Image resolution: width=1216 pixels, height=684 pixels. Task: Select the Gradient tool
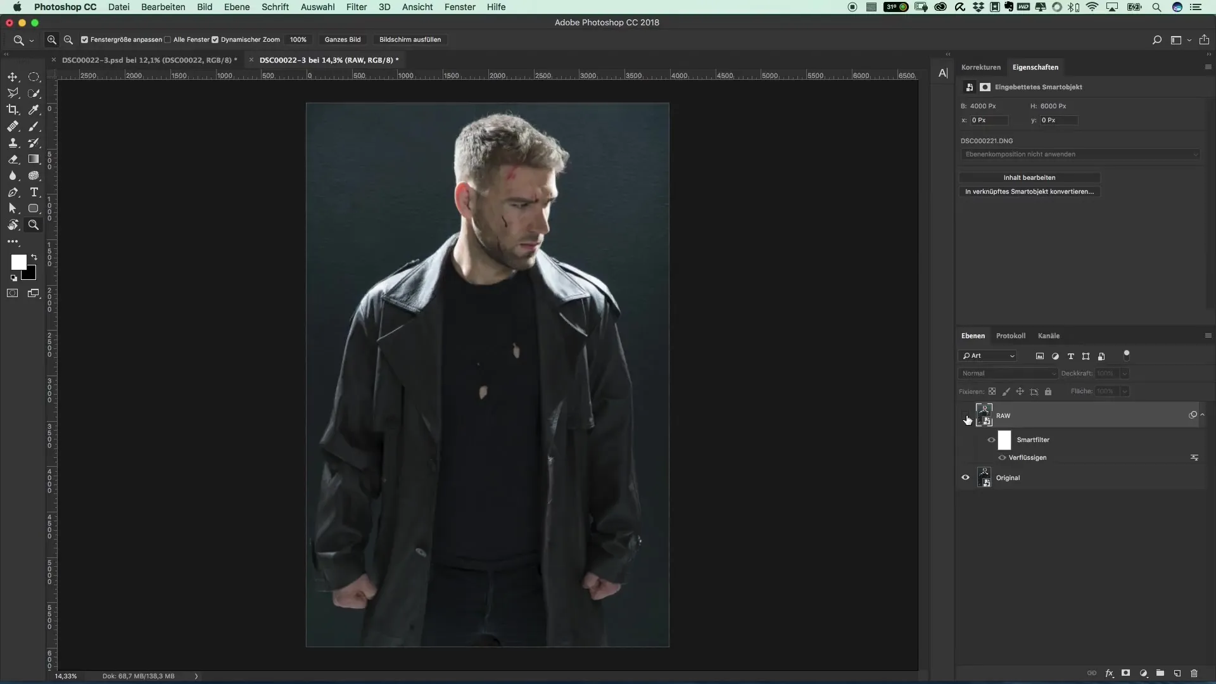[34, 160]
